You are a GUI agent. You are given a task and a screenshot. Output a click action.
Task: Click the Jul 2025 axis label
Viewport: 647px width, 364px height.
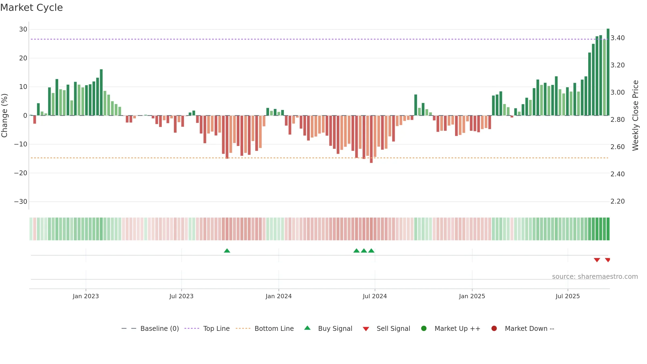568,296
